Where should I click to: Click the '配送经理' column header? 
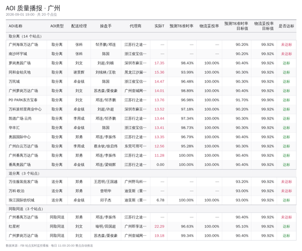79,26
